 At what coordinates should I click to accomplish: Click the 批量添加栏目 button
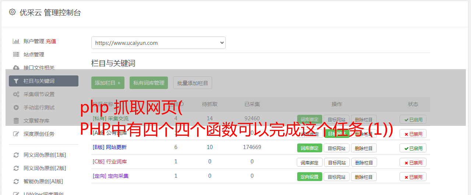pos(193,83)
